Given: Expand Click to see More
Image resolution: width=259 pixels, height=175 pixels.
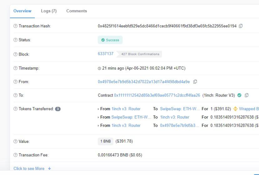Looking at the screenshot, I should [32, 168].
